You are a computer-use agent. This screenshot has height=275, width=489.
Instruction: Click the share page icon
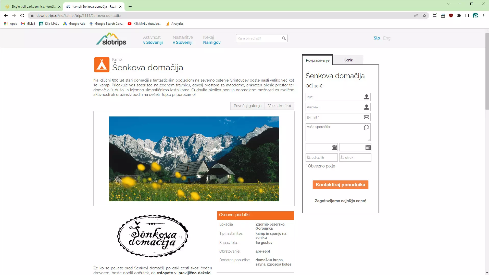pyautogui.click(x=416, y=16)
